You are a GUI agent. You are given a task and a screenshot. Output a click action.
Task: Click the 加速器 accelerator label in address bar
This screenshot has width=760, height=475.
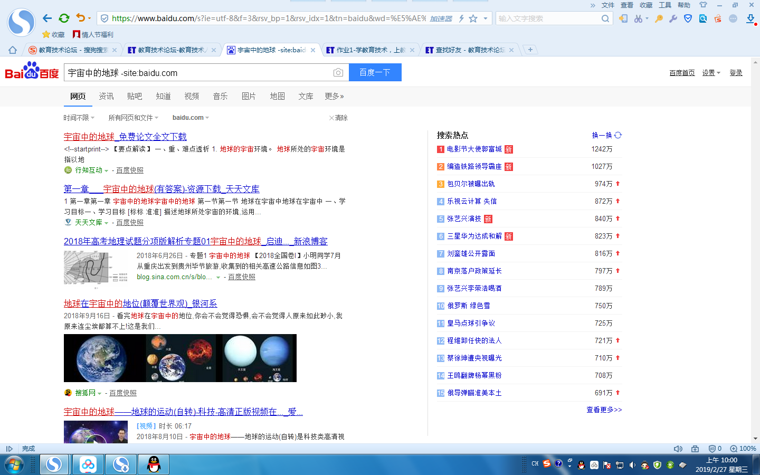point(441,18)
